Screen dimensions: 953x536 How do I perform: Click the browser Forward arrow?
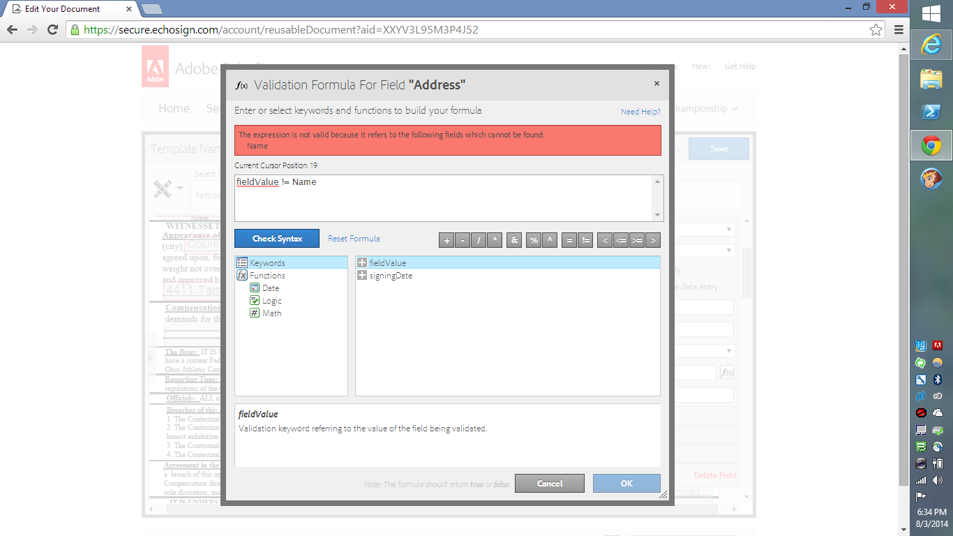(32, 30)
